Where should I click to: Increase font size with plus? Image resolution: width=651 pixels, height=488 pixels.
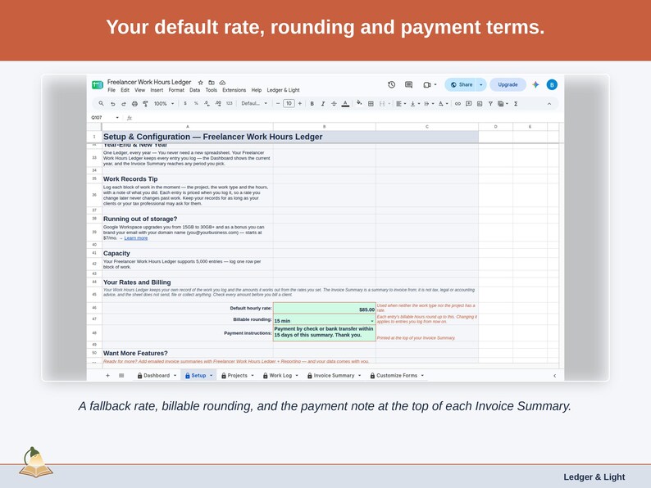300,104
